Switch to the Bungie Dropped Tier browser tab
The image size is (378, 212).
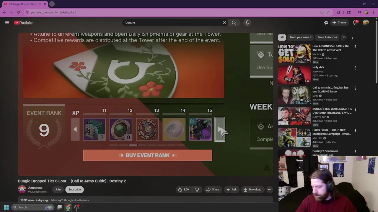pyautogui.click(x=24, y=4)
